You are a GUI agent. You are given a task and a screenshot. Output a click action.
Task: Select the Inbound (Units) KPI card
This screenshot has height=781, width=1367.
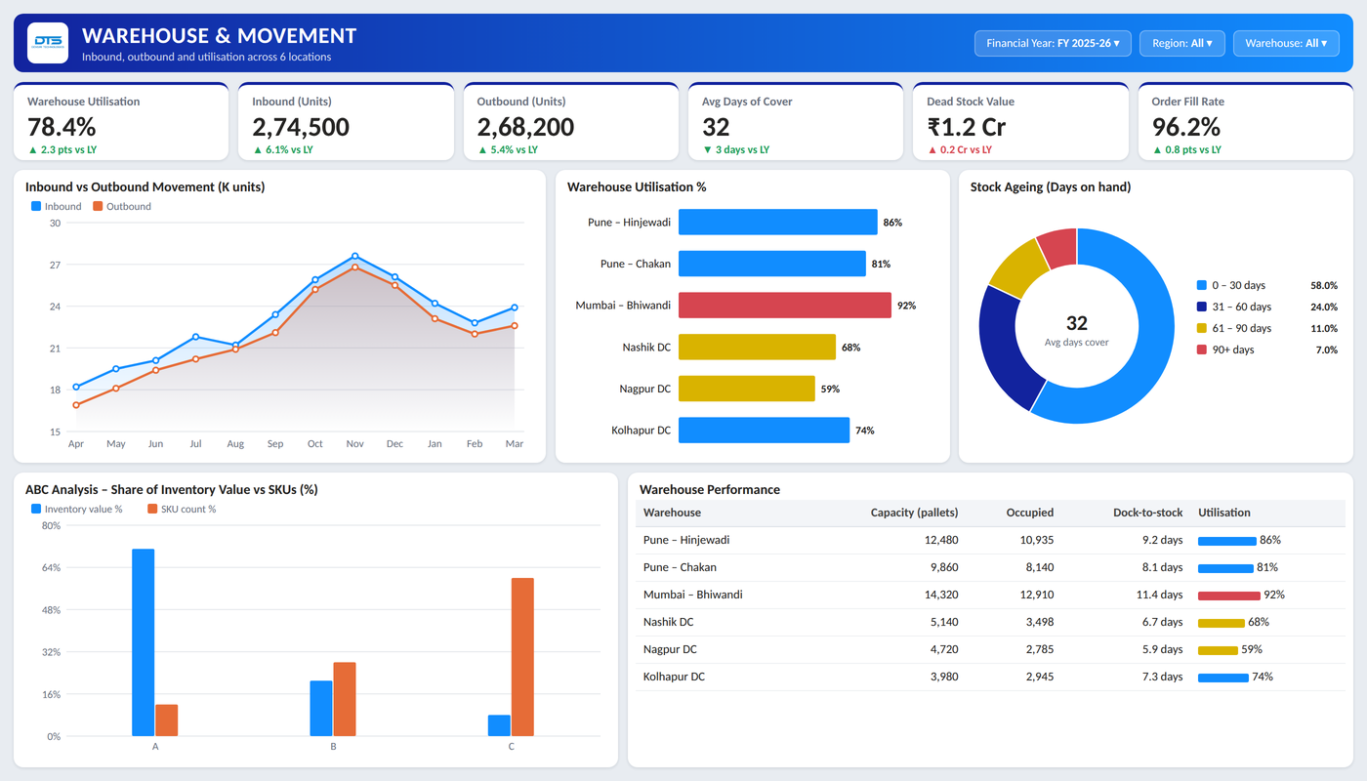(346, 122)
